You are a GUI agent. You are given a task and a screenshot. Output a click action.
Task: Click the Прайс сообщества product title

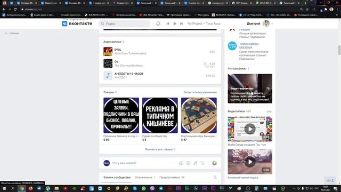[155, 136]
